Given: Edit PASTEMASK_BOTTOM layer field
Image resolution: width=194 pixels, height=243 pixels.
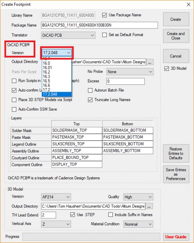Looking at the screenshot, I should (x=128, y=137).
